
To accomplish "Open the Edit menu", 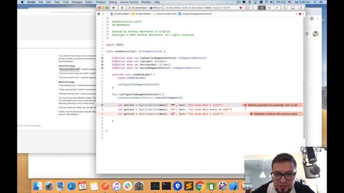I will coord(48,2).
